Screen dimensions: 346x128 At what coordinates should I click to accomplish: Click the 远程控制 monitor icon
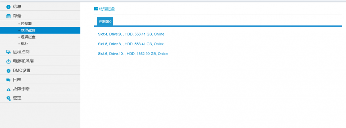[8, 52]
